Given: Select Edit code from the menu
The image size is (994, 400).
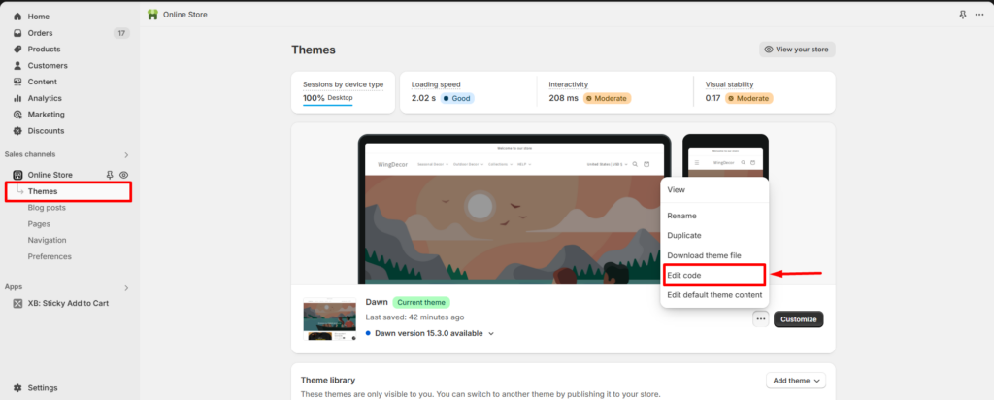Looking at the screenshot, I should [x=684, y=276].
